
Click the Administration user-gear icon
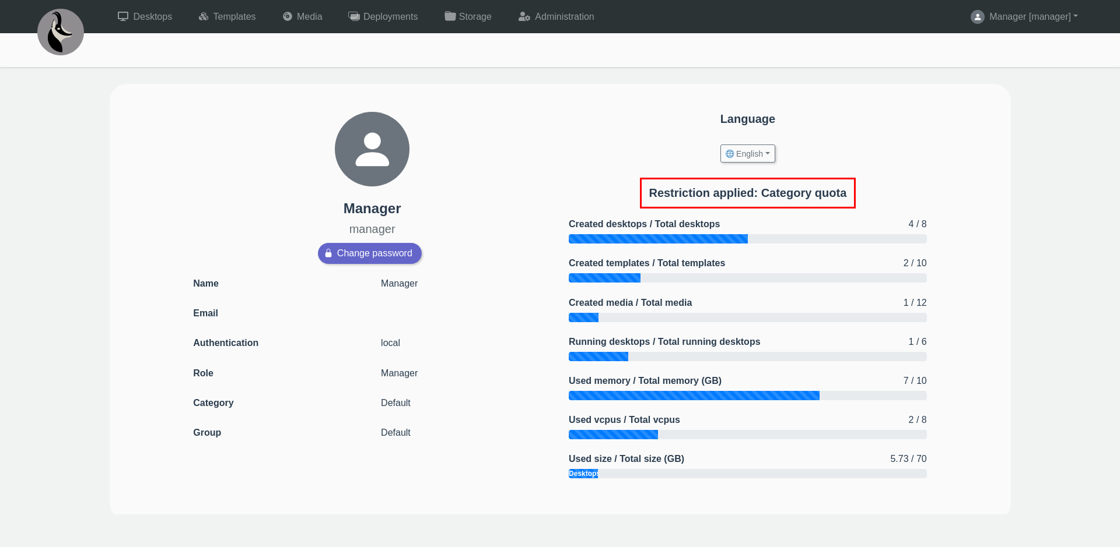pos(524,16)
